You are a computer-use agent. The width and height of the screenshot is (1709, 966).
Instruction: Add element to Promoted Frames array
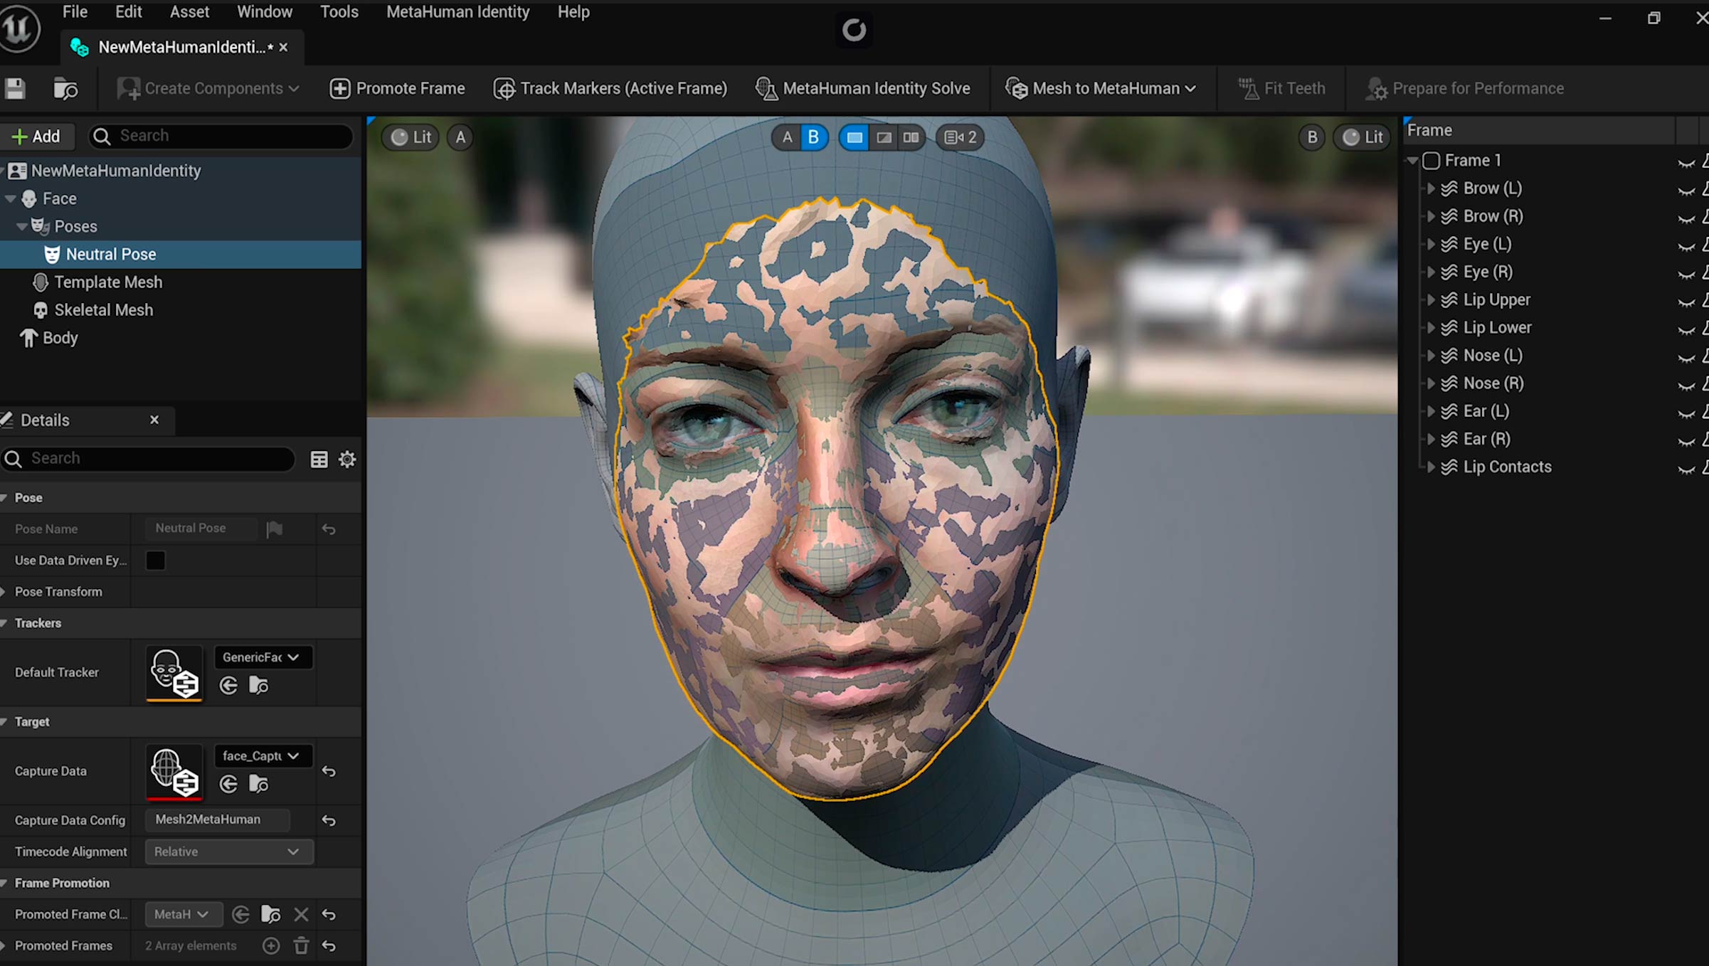coord(271,945)
